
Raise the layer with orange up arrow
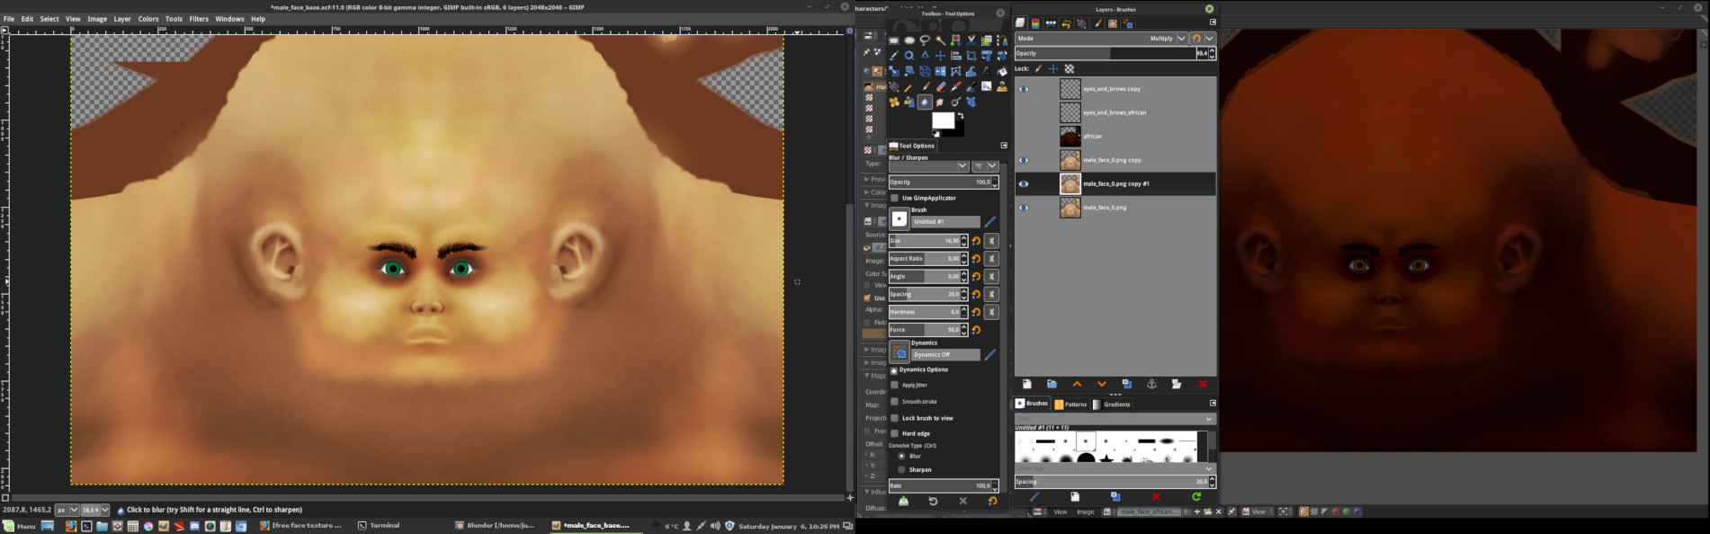coord(1077,384)
